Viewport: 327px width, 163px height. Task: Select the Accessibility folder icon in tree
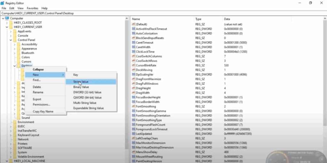[19, 44]
